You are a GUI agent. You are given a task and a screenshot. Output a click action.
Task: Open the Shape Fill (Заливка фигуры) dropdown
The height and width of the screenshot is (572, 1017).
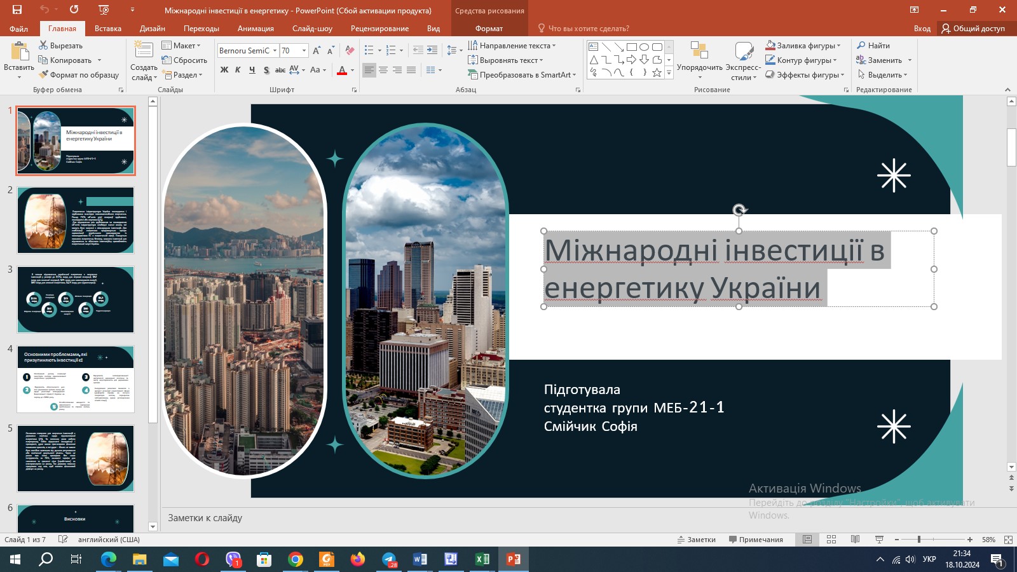click(803, 46)
